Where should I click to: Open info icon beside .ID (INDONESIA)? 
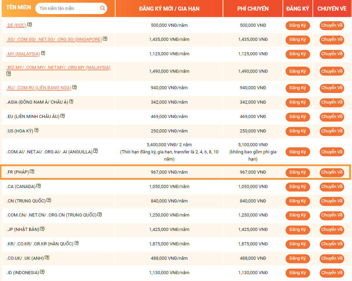click(42, 272)
